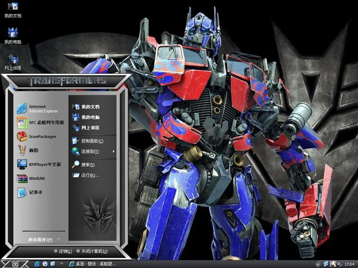Click the Autobot-logo Start button
358x268 pixels.
click(15, 264)
